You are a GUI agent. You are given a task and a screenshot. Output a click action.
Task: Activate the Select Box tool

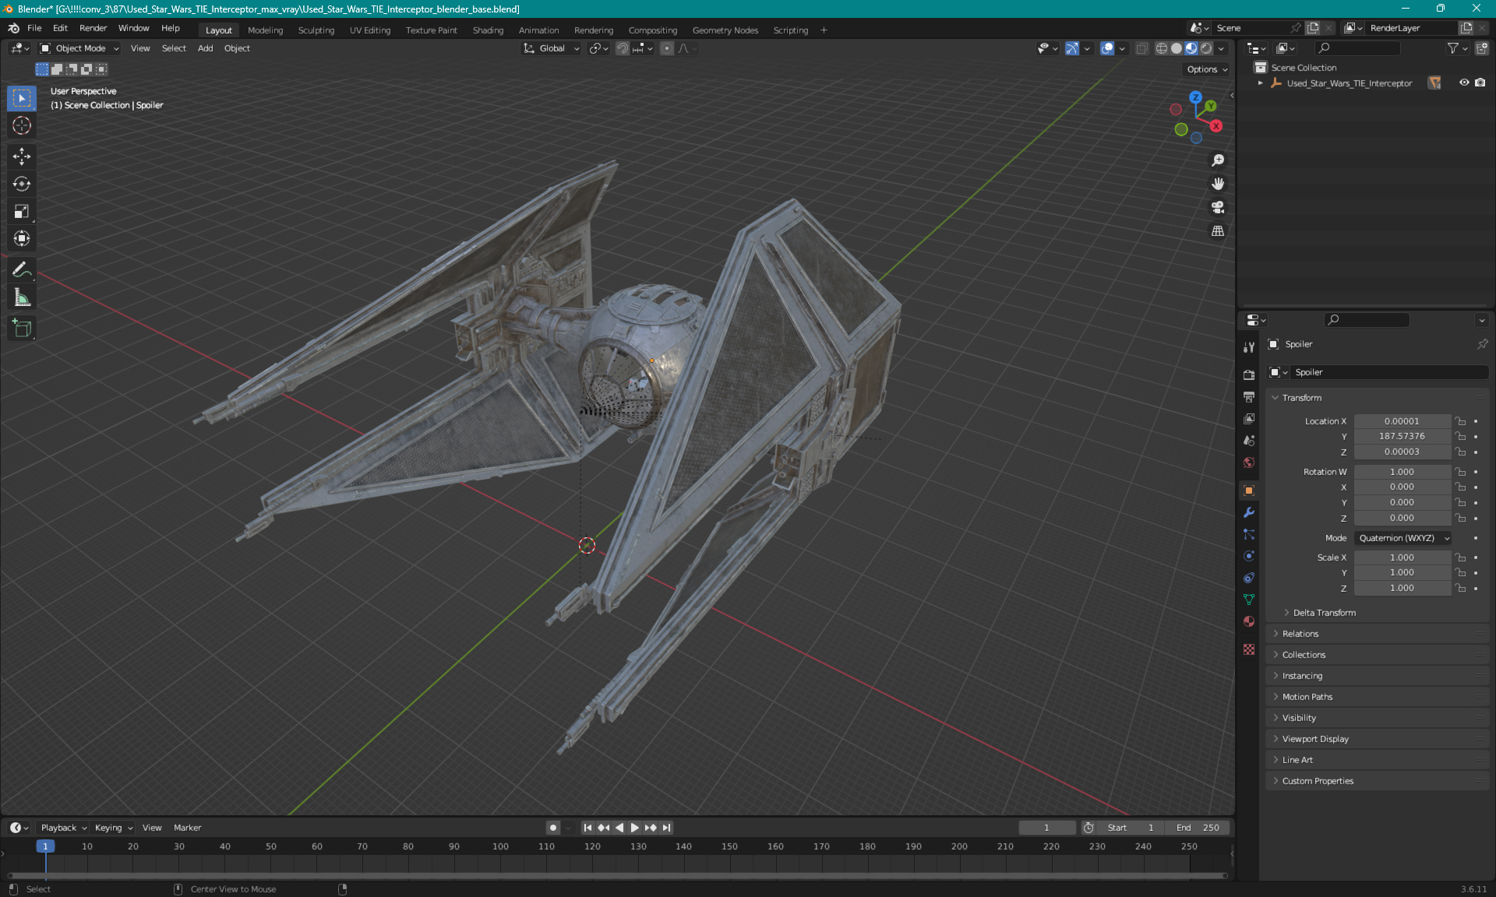(22, 98)
